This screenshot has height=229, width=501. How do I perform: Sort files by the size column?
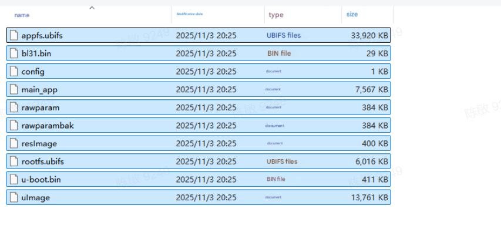pyautogui.click(x=352, y=14)
